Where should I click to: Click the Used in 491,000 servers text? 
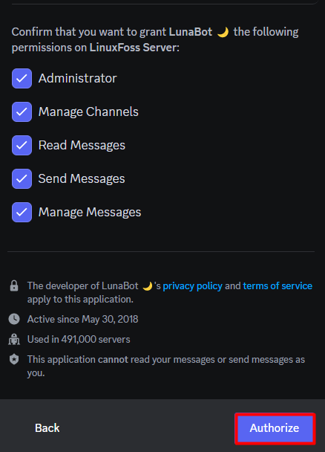pyautogui.click(x=79, y=339)
